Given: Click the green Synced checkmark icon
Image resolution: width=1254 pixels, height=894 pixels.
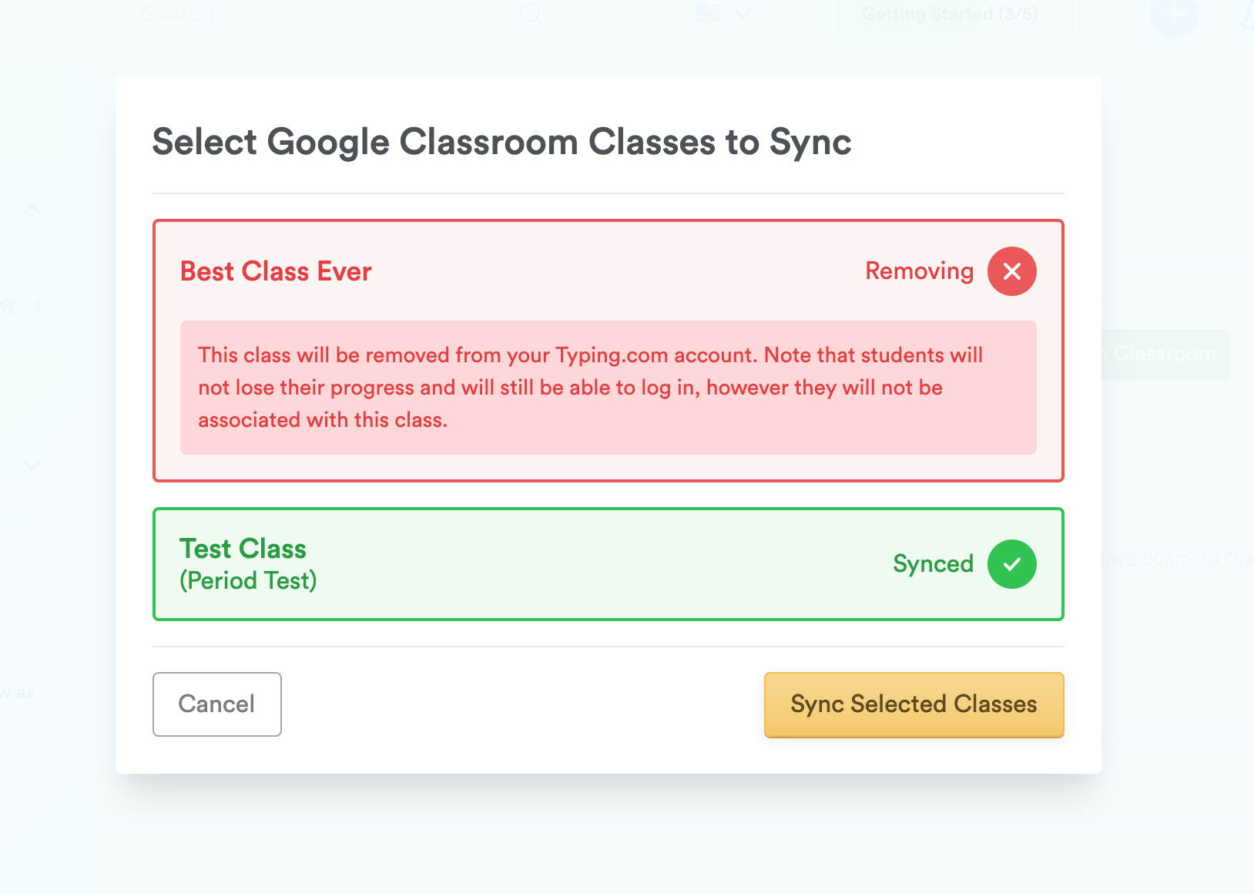Looking at the screenshot, I should (x=1011, y=564).
